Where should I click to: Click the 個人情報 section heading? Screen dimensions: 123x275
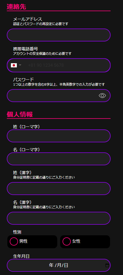pos(20,114)
